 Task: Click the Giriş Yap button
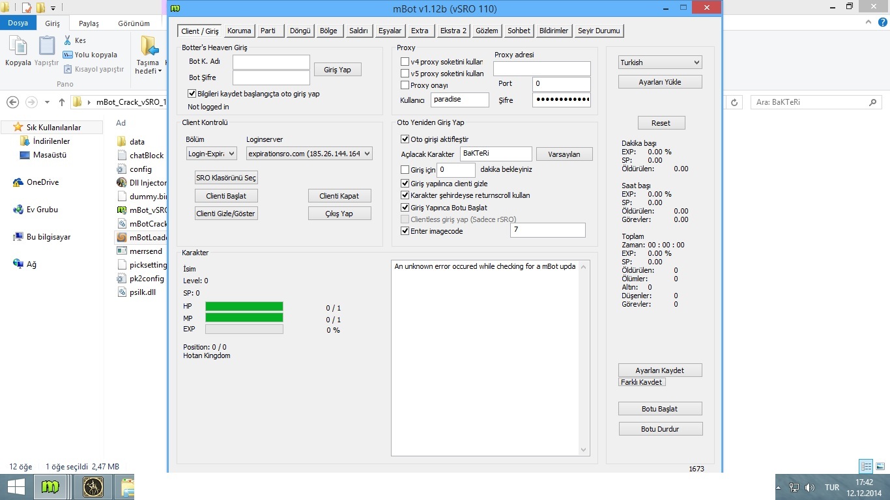pos(337,70)
